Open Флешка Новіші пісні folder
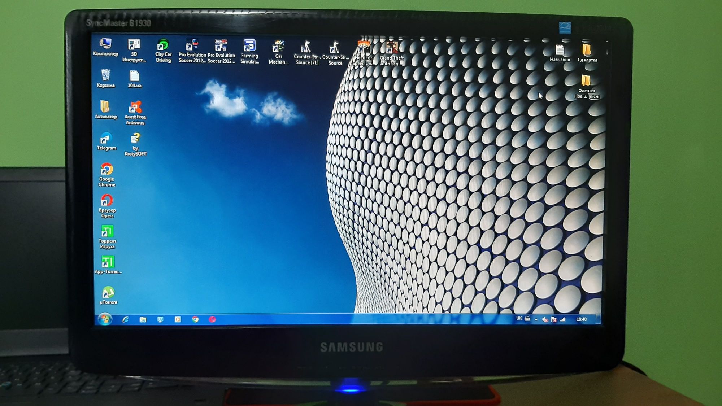This screenshot has height=406, width=722. (586, 87)
